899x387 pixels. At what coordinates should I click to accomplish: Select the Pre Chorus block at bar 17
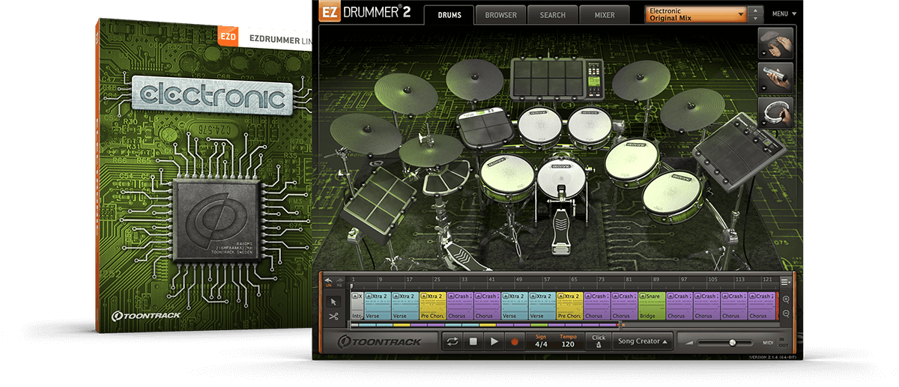tap(433, 306)
